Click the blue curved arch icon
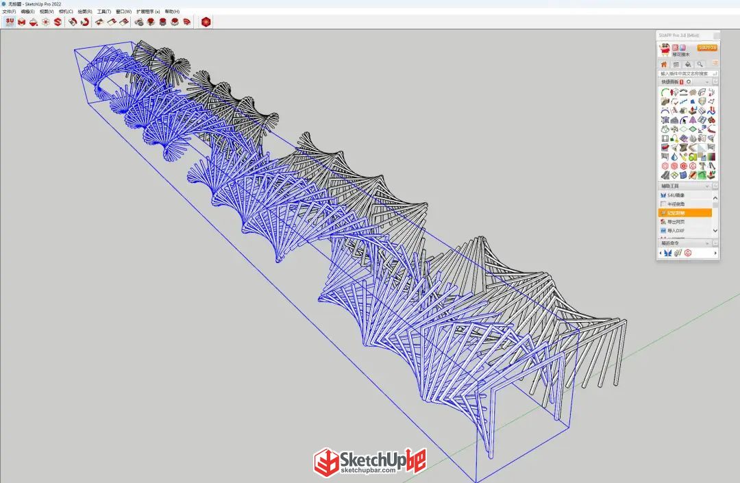The height and width of the screenshot is (483, 740). [665, 111]
